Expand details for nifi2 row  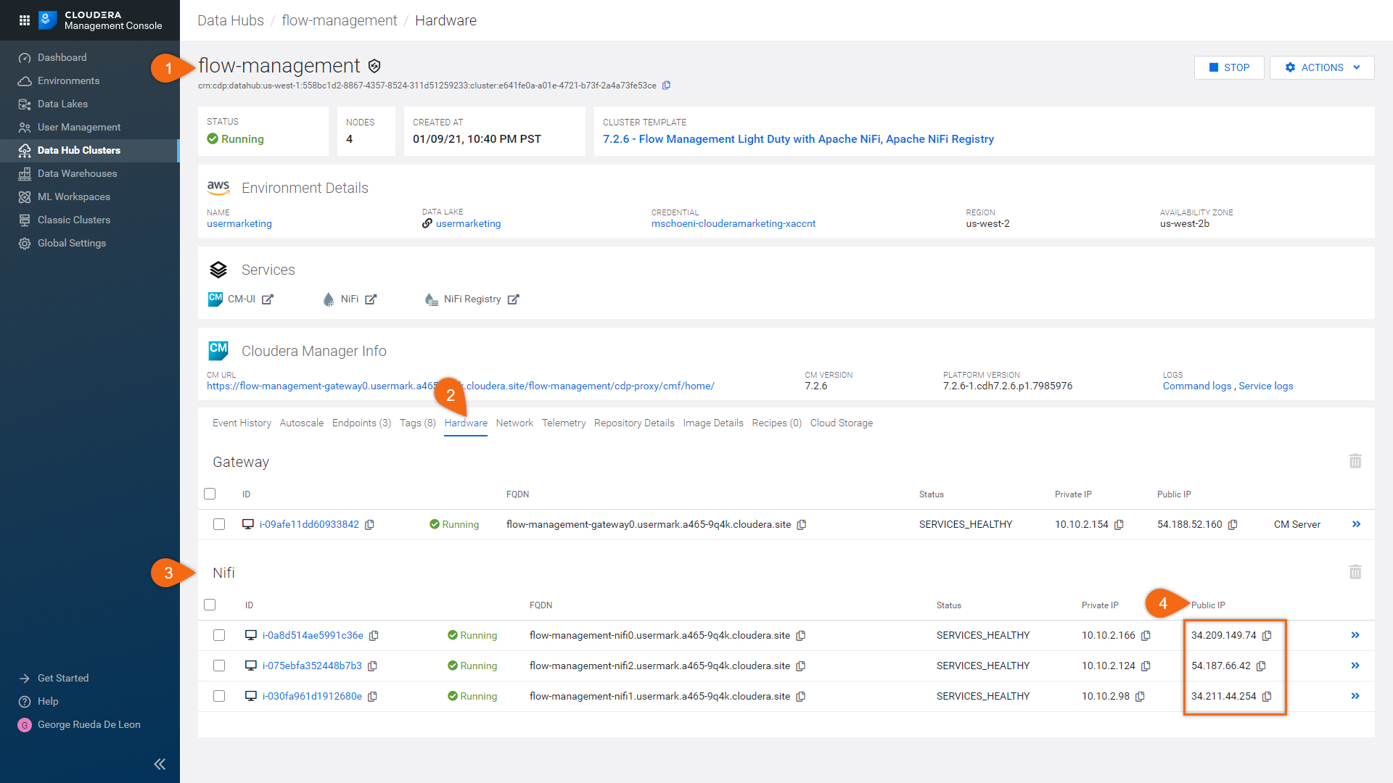1355,666
